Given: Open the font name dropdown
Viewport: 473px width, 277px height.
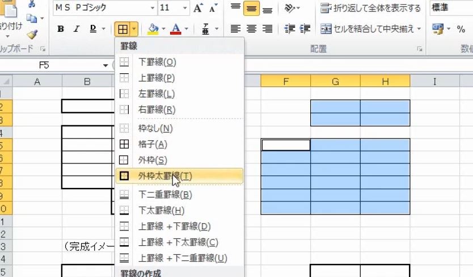Looking at the screenshot, I should point(153,8).
